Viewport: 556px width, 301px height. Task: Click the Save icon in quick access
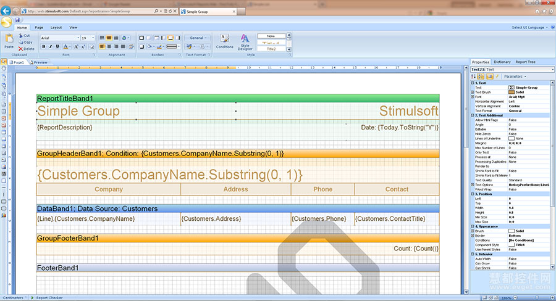point(17,20)
